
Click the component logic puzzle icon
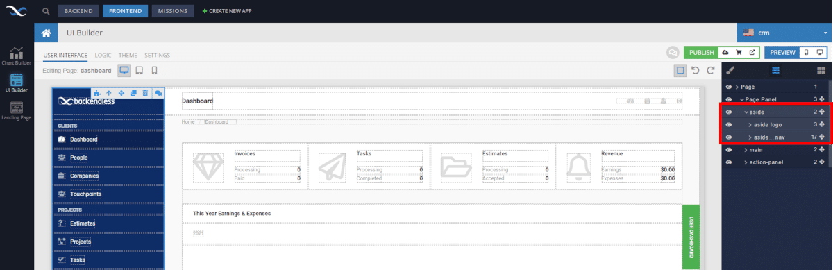click(97, 93)
